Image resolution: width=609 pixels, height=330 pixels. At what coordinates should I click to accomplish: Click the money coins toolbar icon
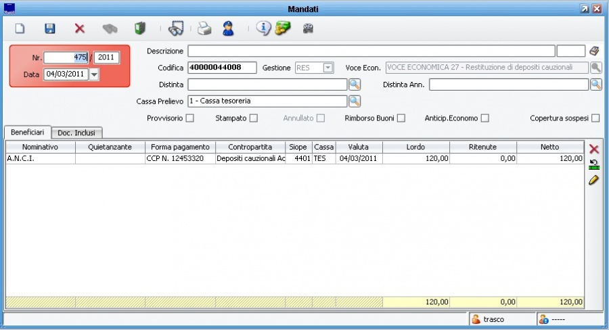[282, 28]
